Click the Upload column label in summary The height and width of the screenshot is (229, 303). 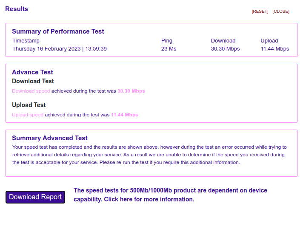(269, 41)
